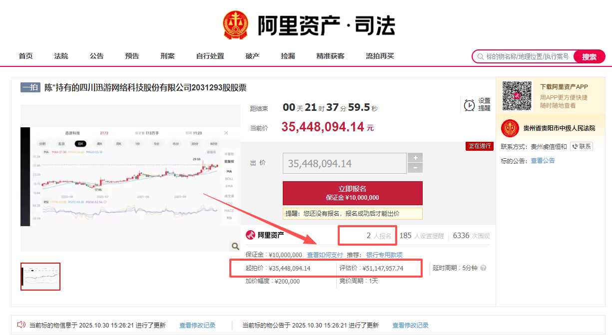Click the 贵州省贵阳市中级人民法院 court name
This screenshot has height=335, width=612.
click(559, 128)
